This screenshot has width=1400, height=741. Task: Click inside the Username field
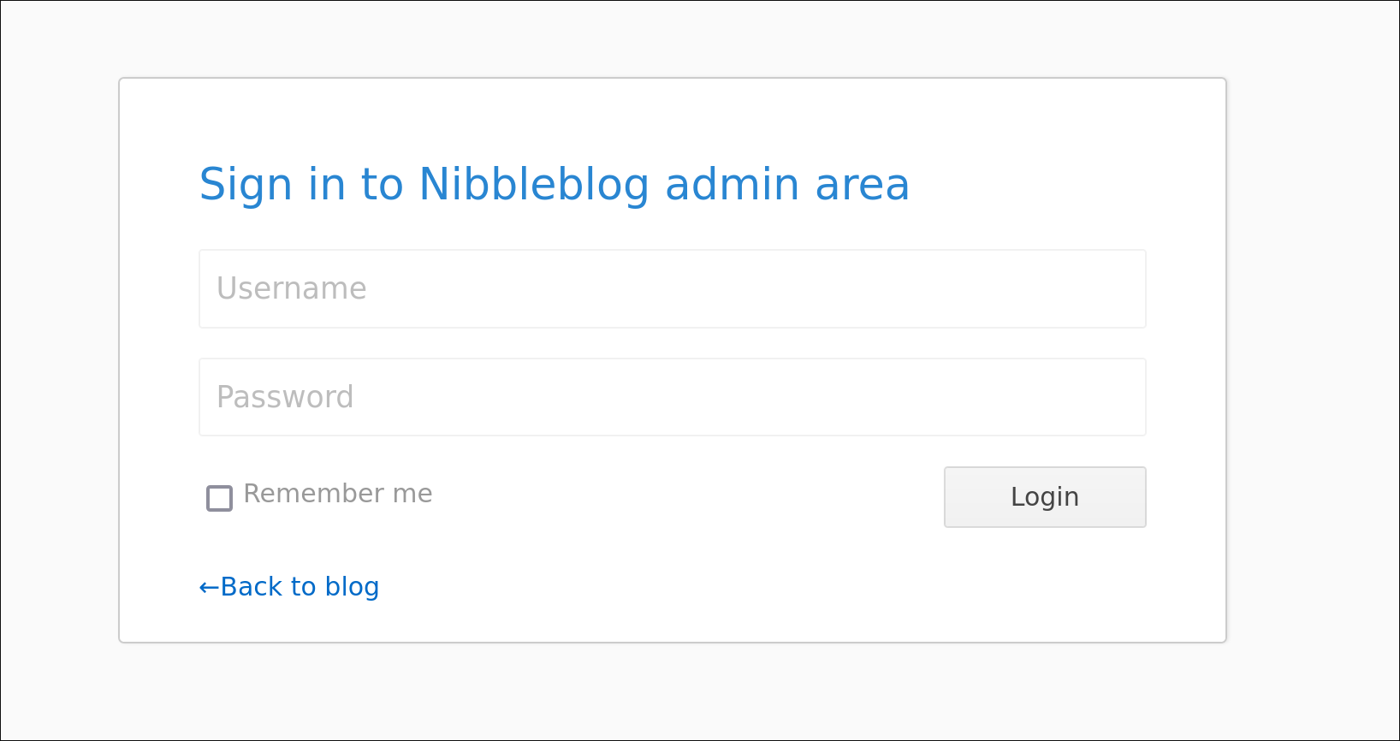pyautogui.click(x=672, y=288)
